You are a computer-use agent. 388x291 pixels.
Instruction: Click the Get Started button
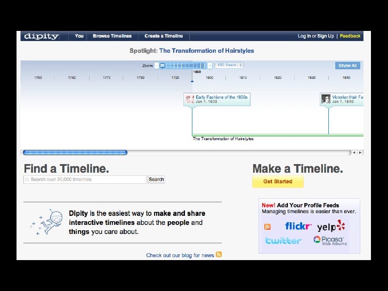(278, 181)
